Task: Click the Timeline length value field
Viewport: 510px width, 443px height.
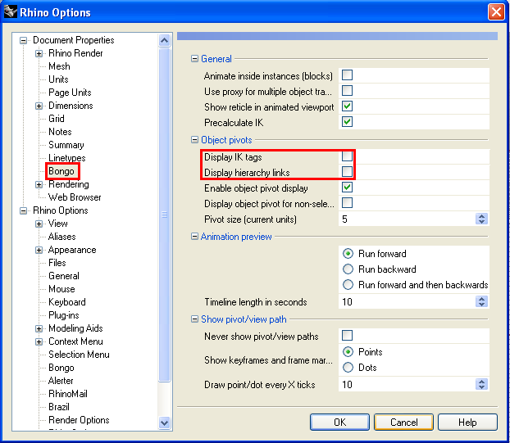Action: (x=407, y=302)
